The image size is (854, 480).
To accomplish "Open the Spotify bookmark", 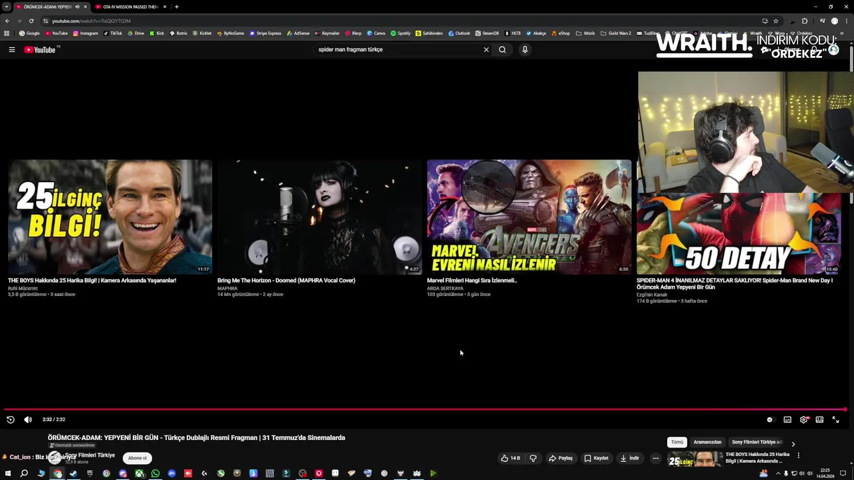I will coord(400,33).
